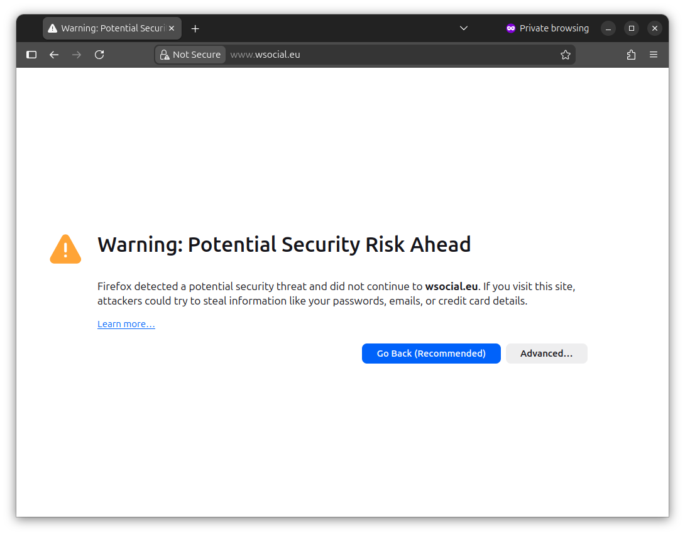Expand the list all tabs chevron
Screen dimensions: 685x535
click(464, 28)
